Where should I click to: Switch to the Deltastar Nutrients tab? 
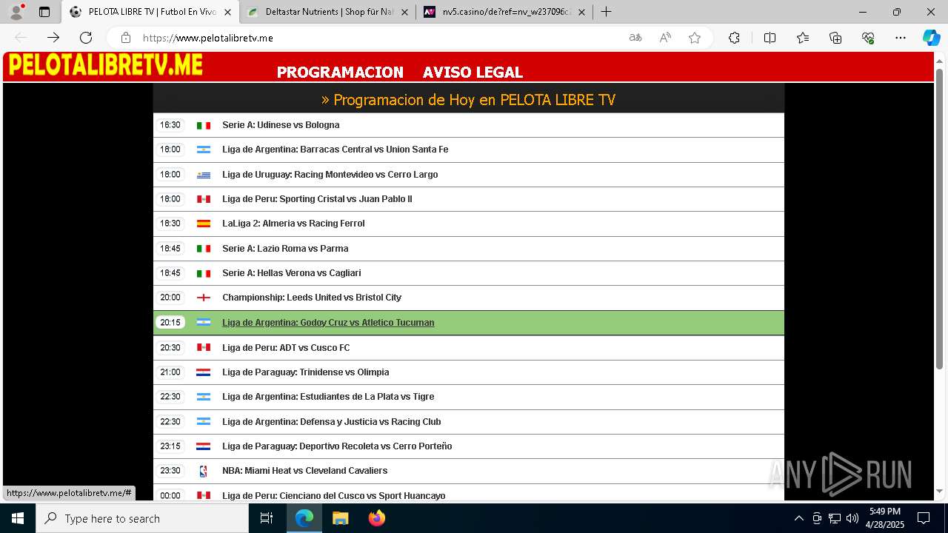pyautogui.click(x=328, y=12)
